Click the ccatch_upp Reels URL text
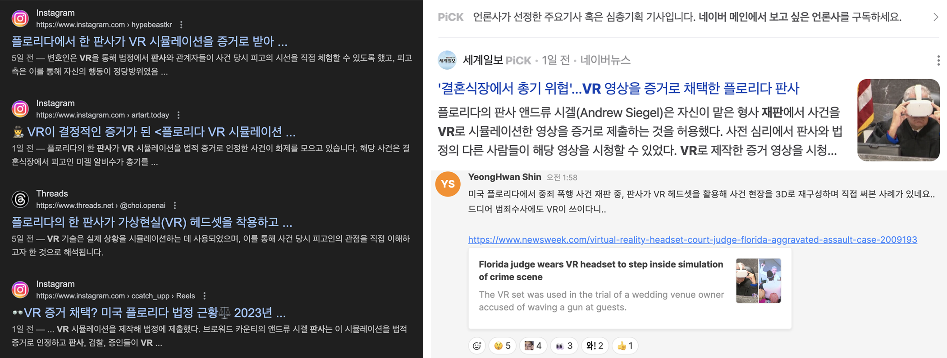The height and width of the screenshot is (358, 947). tap(116, 296)
